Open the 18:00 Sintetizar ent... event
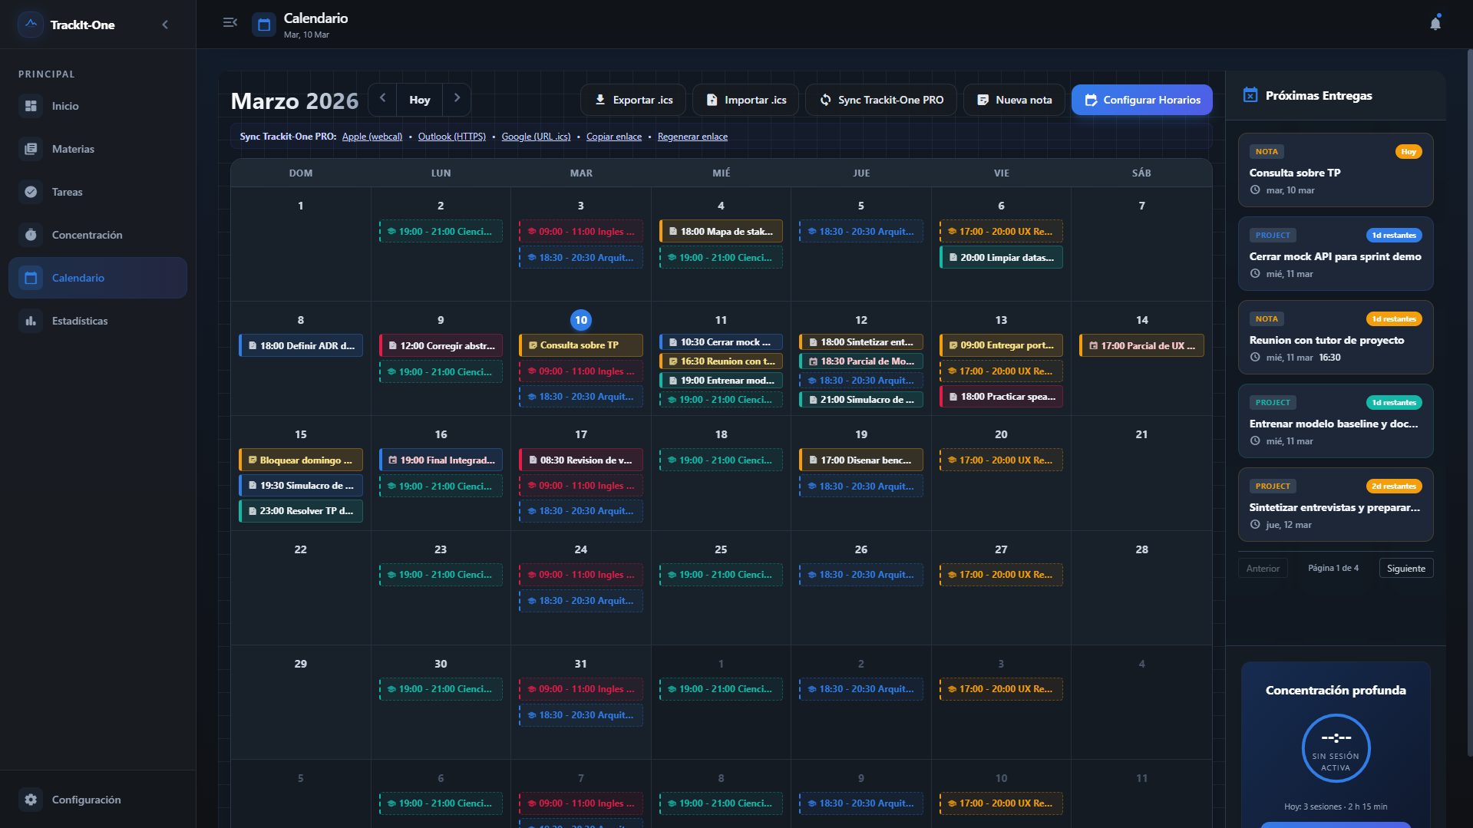Image resolution: width=1473 pixels, height=828 pixels. [861, 342]
